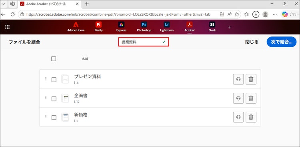Reload the current page
This screenshot has height=147, width=300.
tap(13, 14)
